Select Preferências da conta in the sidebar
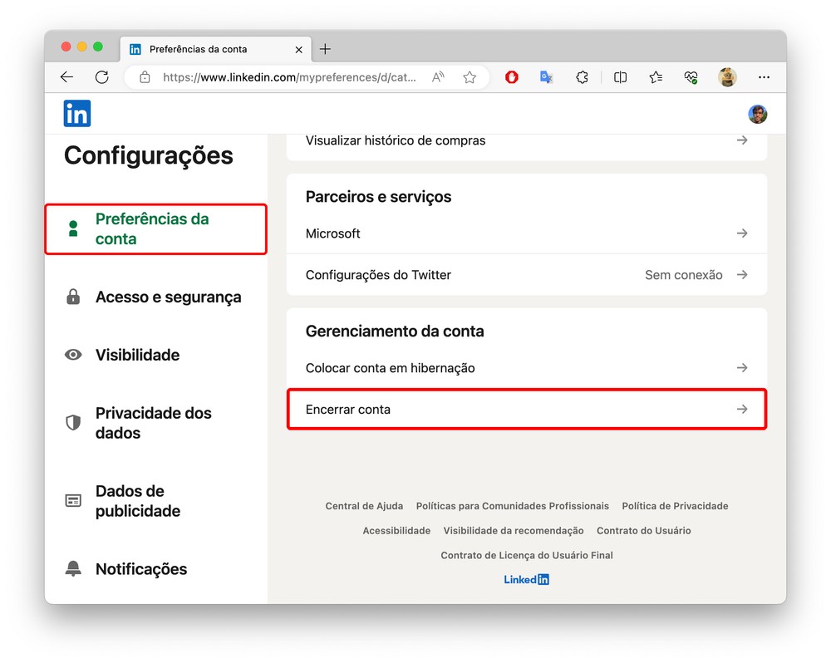Screen dimensions: 831x663 pyautogui.click(x=156, y=229)
